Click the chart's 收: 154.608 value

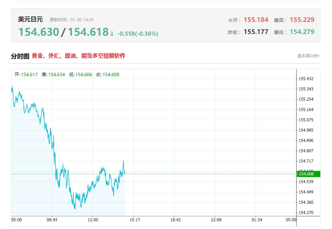point(111,75)
